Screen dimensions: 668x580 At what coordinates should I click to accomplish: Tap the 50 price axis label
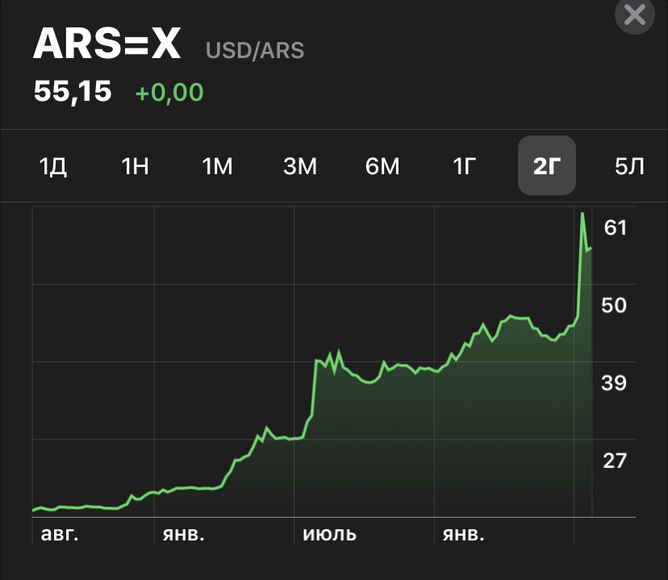[x=614, y=306]
